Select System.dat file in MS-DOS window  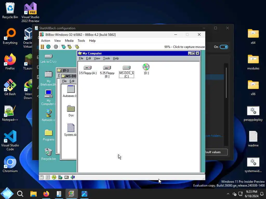71,130
